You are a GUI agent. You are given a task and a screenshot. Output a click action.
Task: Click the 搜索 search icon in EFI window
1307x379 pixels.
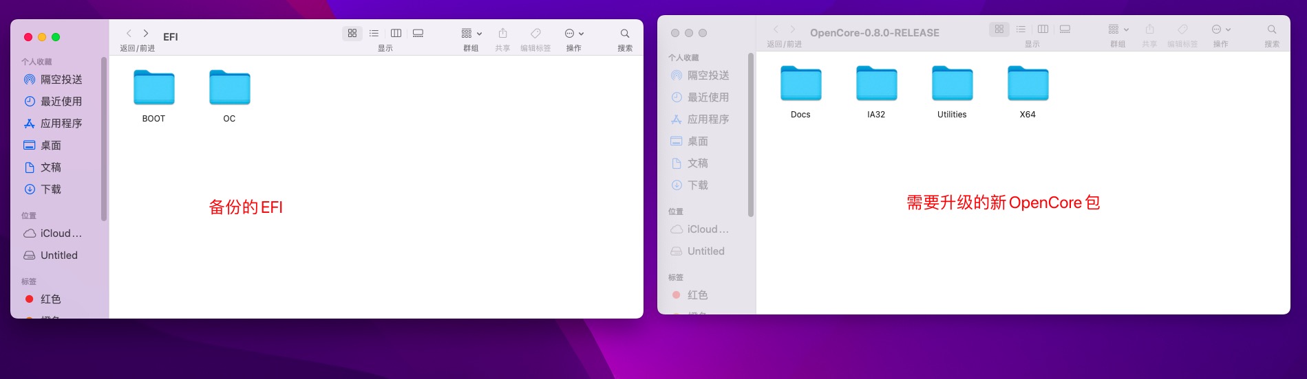[x=625, y=33]
